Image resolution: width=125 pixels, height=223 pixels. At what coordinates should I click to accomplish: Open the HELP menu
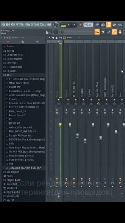coord(49,25)
